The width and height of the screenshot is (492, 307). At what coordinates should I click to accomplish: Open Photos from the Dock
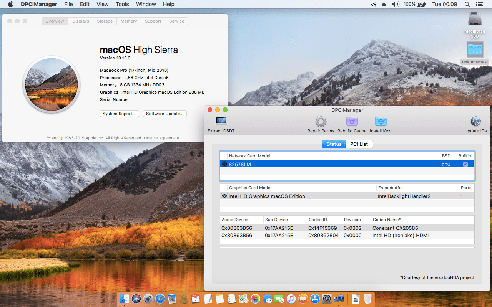point(255,299)
